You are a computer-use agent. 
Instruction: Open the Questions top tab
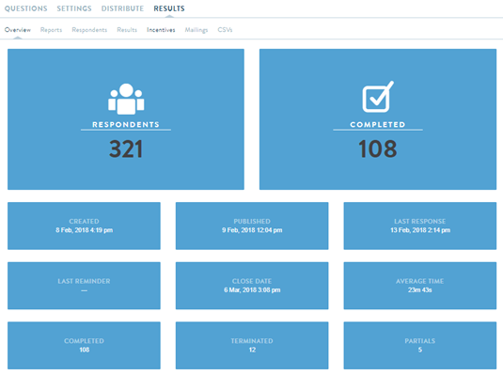tap(26, 8)
